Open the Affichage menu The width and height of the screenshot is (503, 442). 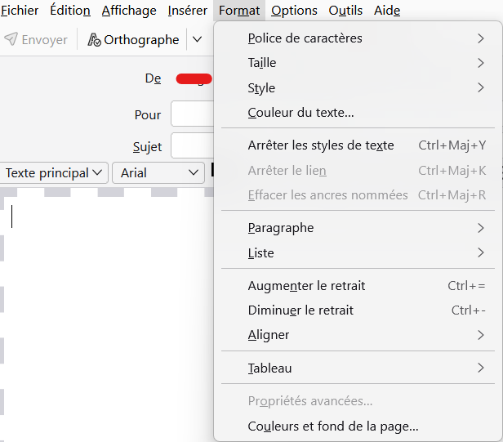(129, 11)
